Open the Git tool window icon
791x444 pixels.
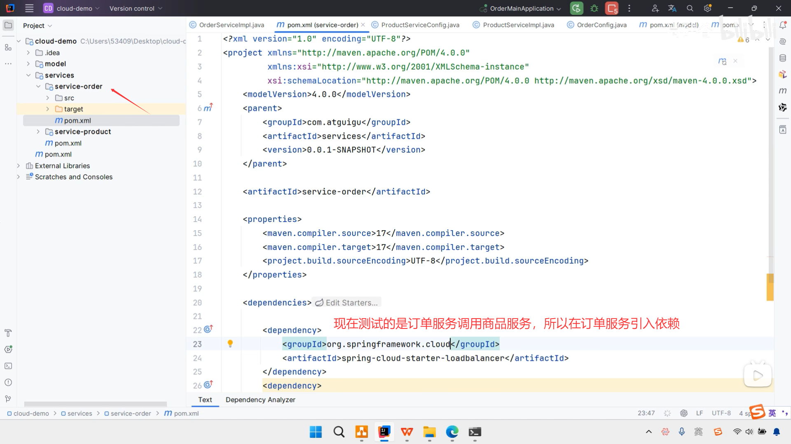(x=8, y=399)
